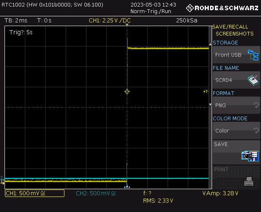261x212 pixels.
Task: Click the CH1: 2.25 V trigger setting
Action: [110, 20]
